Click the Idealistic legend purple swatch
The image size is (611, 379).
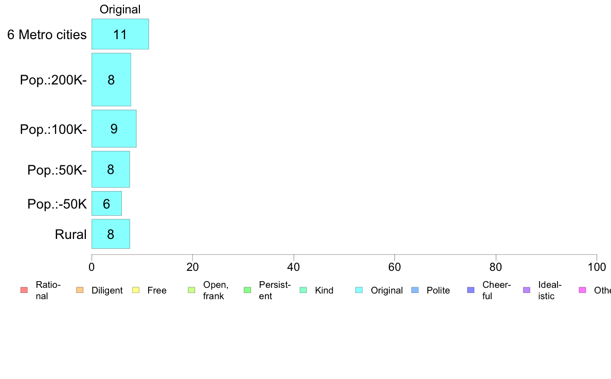[527, 290]
